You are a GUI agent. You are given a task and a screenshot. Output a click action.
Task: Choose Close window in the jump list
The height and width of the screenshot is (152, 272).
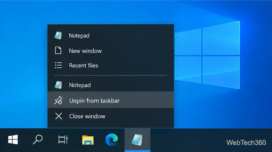pyautogui.click(x=111, y=116)
